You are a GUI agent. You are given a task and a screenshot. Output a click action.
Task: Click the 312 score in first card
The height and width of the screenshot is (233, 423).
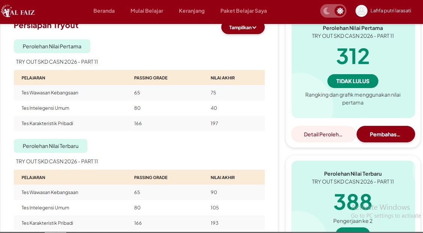coord(353,57)
